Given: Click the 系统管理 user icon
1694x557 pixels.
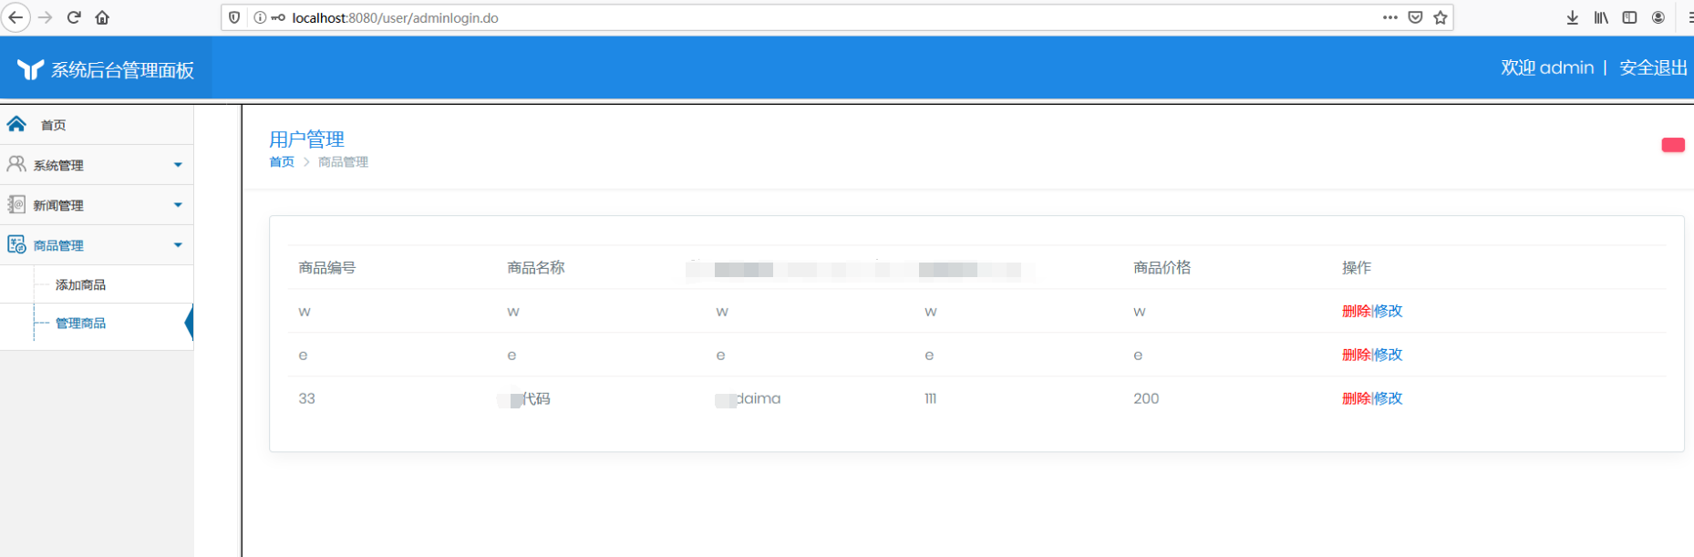Looking at the screenshot, I should coord(16,164).
